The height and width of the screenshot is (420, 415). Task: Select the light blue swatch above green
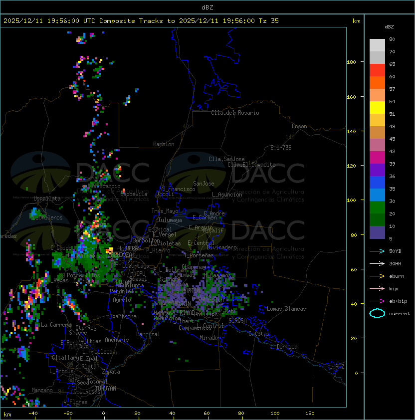click(377, 195)
